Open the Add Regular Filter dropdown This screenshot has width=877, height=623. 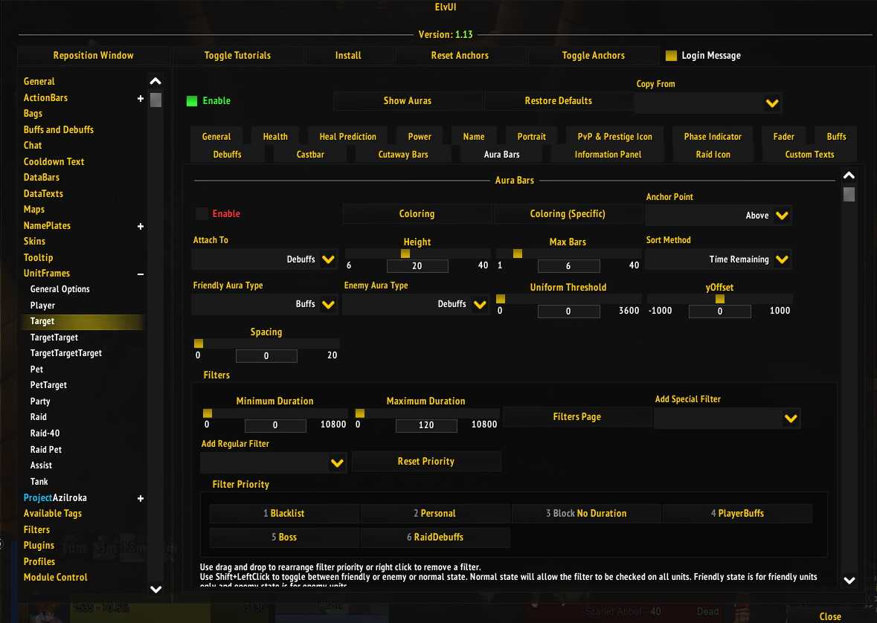click(274, 462)
